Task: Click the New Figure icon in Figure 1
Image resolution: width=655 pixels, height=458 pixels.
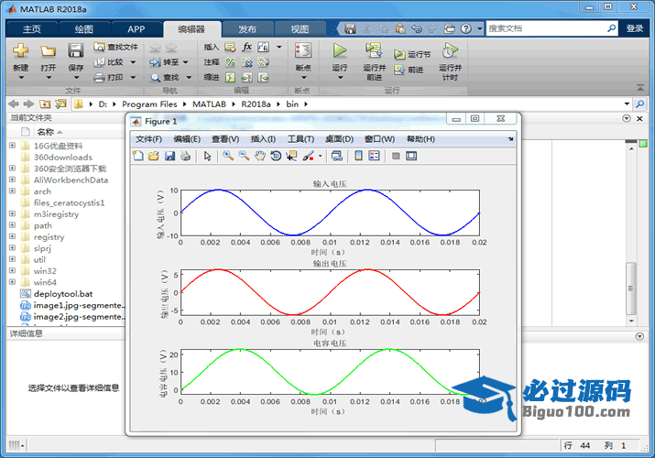Action: point(137,156)
